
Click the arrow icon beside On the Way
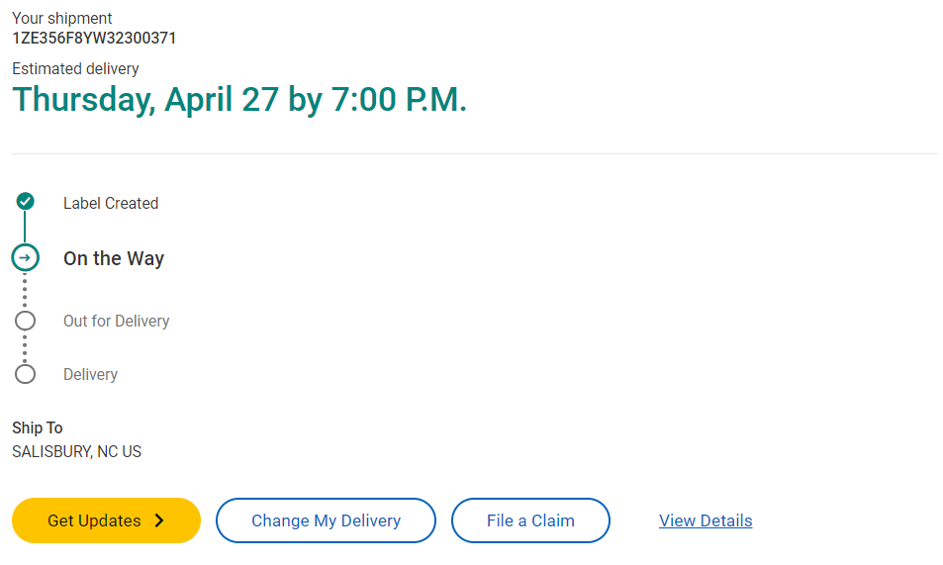tap(26, 258)
